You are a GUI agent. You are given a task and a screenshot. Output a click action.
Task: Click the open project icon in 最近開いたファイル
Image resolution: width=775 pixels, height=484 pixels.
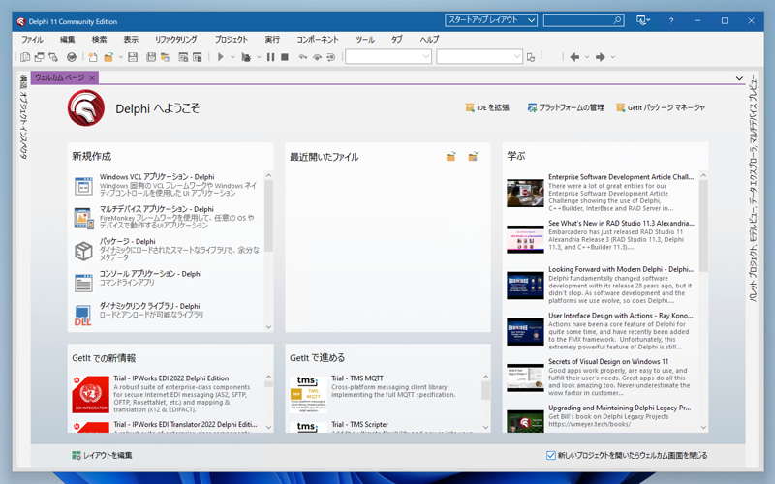[x=473, y=157]
